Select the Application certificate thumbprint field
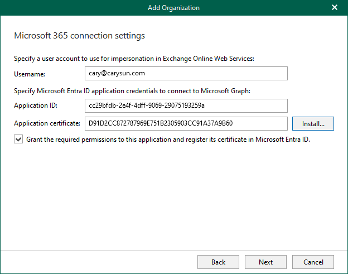Viewport: 348px width, 274px height. click(182, 123)
